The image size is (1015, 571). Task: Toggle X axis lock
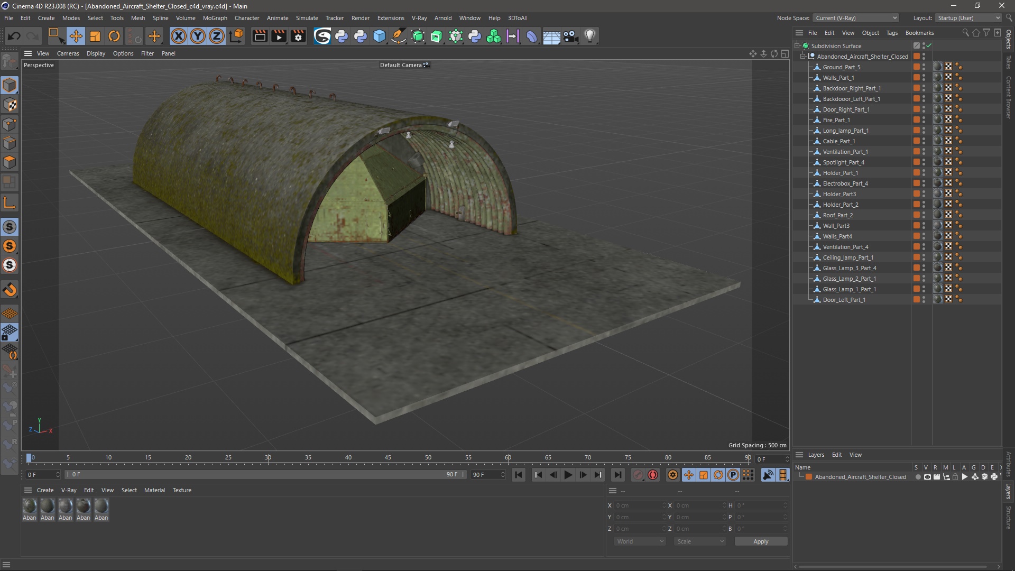point(179,36)
